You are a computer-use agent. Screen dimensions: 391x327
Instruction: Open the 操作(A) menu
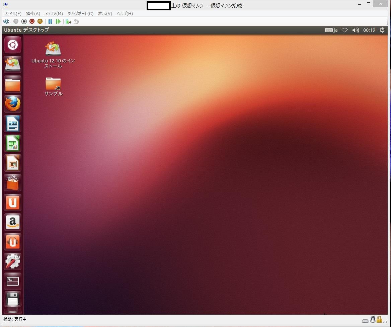point(33,13)
